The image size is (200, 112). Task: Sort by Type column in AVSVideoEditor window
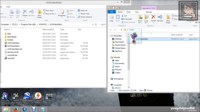[x=62, y=30]
